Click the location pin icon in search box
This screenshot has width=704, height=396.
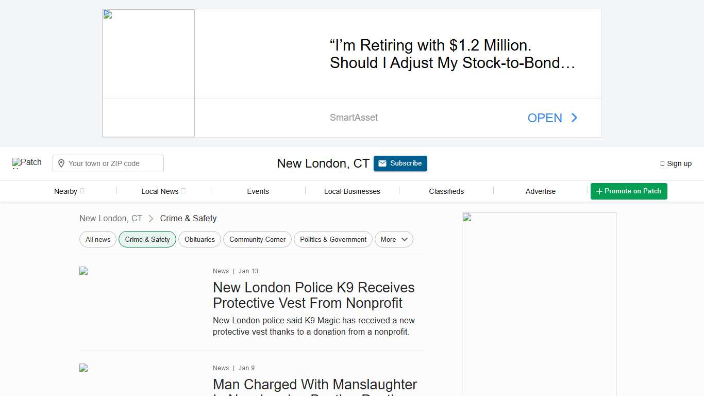pos(61,163)
